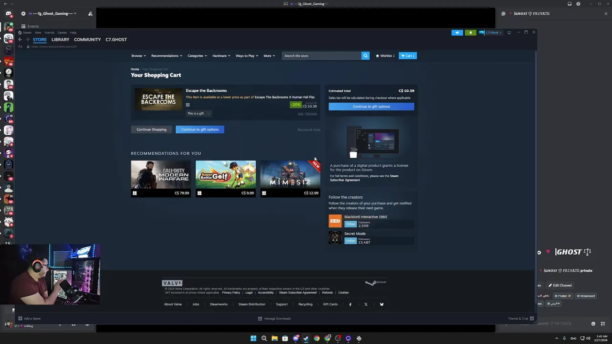The height and width of the screenshot is (344, 612).
Task: Open Escape The Backrooms X Human Fall Flat bundle link
Action: coord(284,97)
